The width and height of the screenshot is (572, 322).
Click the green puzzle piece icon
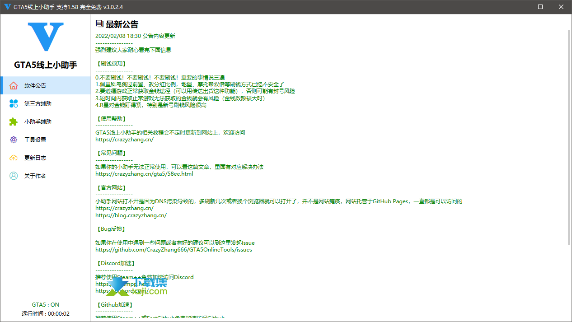pos(14,121)
